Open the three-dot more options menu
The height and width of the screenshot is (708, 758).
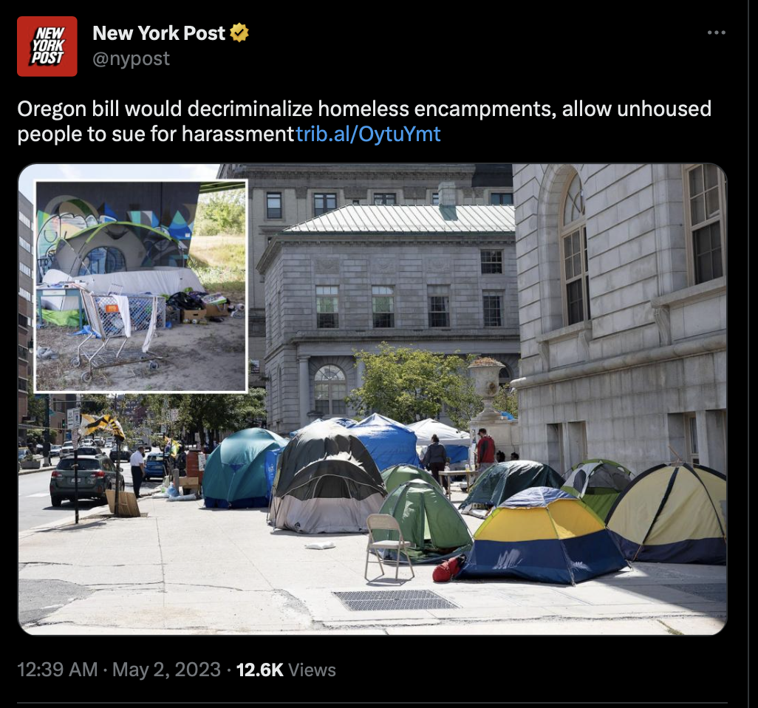tap(716, 33)
